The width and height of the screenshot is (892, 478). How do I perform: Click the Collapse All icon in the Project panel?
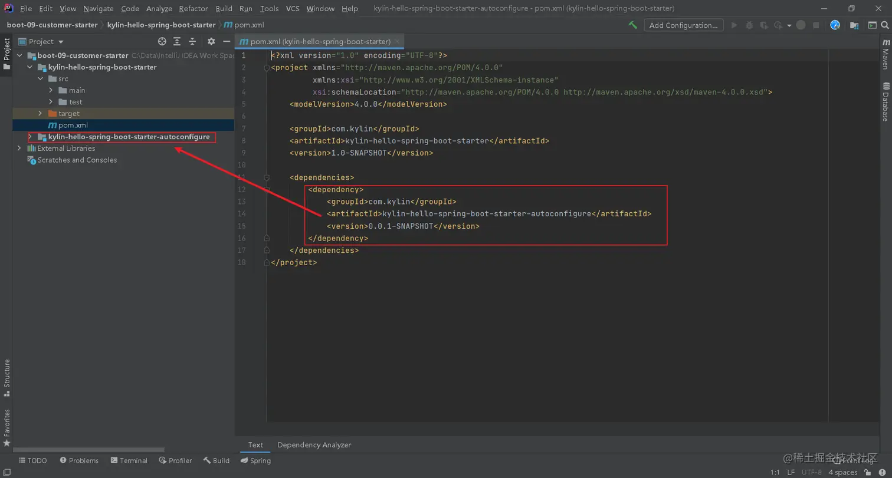point(192,41)
